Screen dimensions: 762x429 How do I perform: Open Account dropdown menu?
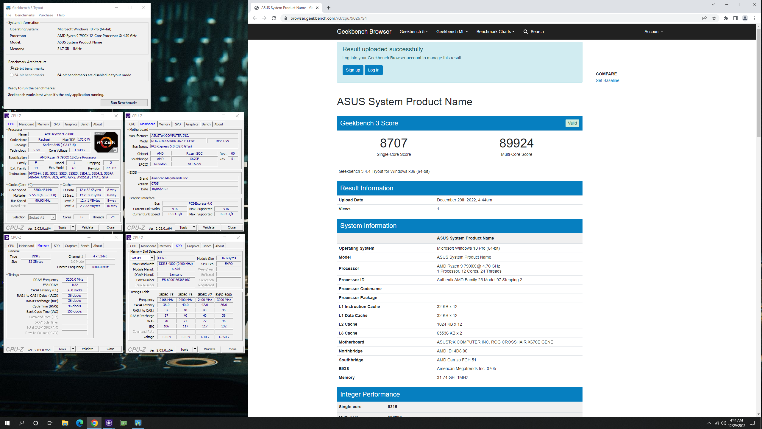tap(654, 32)
